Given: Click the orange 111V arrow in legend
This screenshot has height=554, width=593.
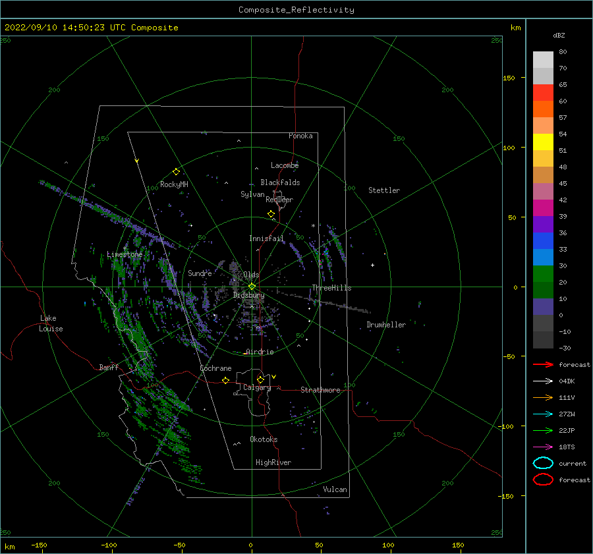Looking at the screenshot, I should (x=543, y=397).
